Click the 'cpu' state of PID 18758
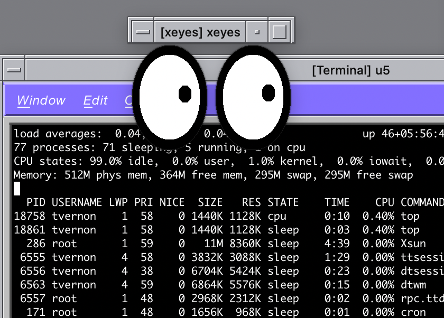The image size is (444, 318). [277, 216]
